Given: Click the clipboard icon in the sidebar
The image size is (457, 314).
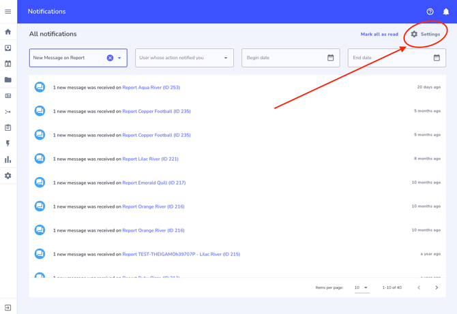Looking at the screenshot, I should pos(8,127).
